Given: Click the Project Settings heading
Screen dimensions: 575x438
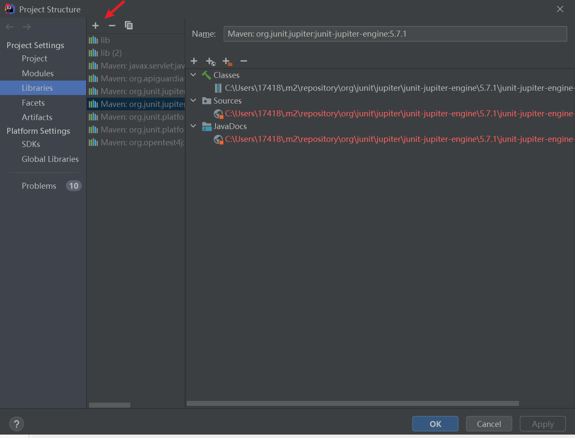Looking at the screenshot, I should coord(35,45).
